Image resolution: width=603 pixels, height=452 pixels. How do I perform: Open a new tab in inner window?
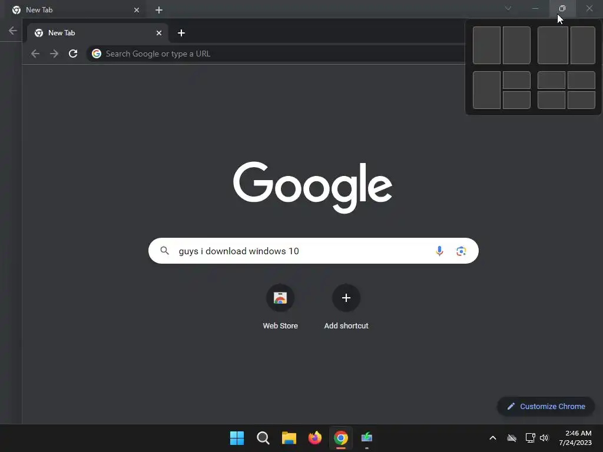point(181,33)
